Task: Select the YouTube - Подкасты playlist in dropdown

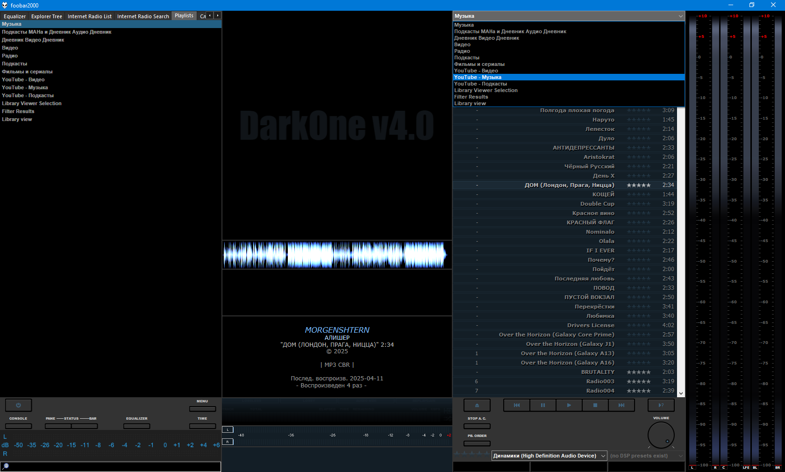Action: pyautogui.click(x=480, y=84)
